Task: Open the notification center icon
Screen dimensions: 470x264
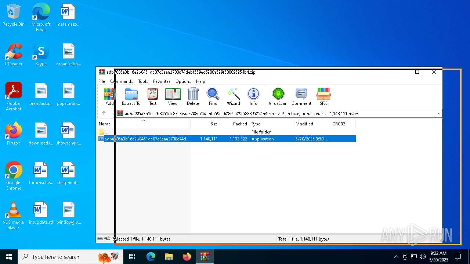Action: [458, 257]
